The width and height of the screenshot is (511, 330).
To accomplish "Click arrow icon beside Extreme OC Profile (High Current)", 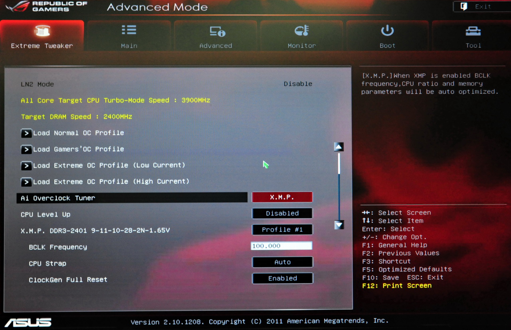I will pyautogui.click(x=26, y=182).
